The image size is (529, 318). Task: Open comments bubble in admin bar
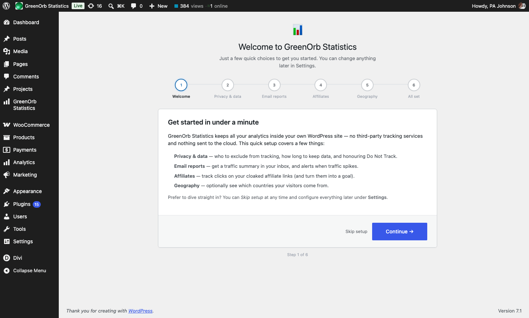pos(137,6)
